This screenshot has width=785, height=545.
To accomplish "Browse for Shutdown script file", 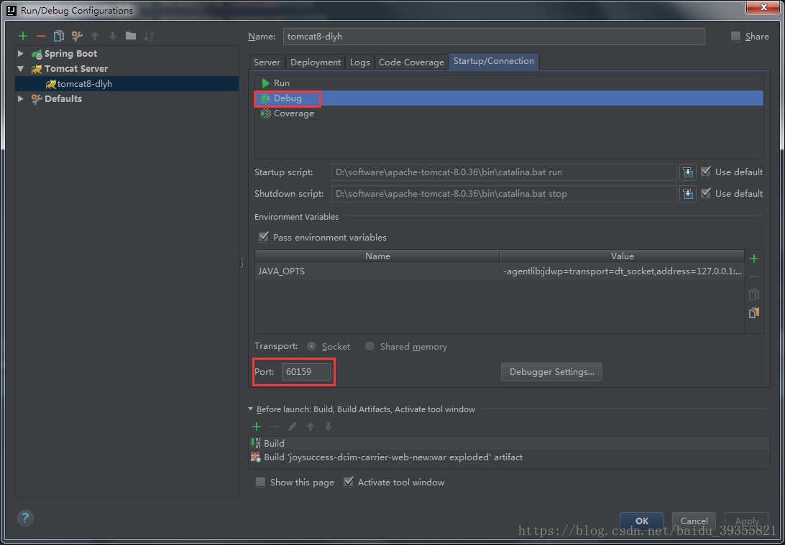I will coord(688,193).
